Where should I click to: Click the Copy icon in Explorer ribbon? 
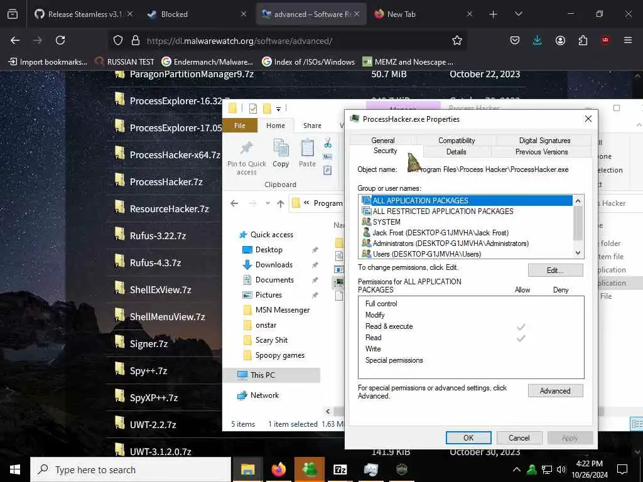click(x=281, y=153)
